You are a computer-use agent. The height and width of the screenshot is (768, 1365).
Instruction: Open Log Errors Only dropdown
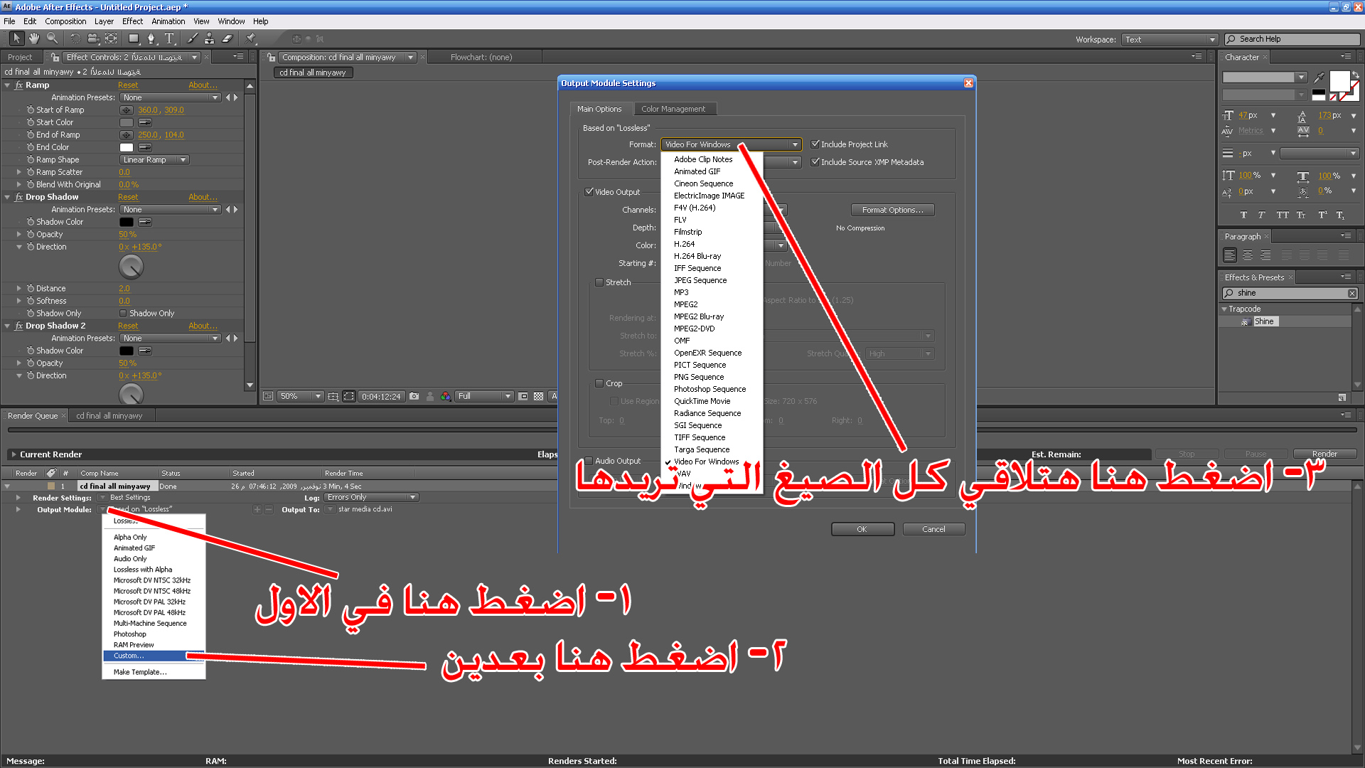[x=371, y=497]
